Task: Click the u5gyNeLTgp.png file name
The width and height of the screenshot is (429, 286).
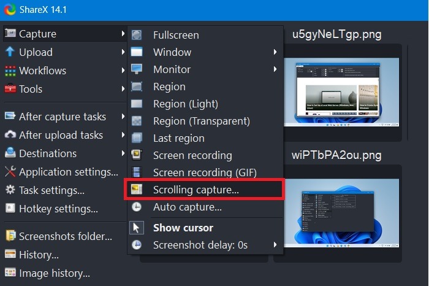Action: (337, 35)
